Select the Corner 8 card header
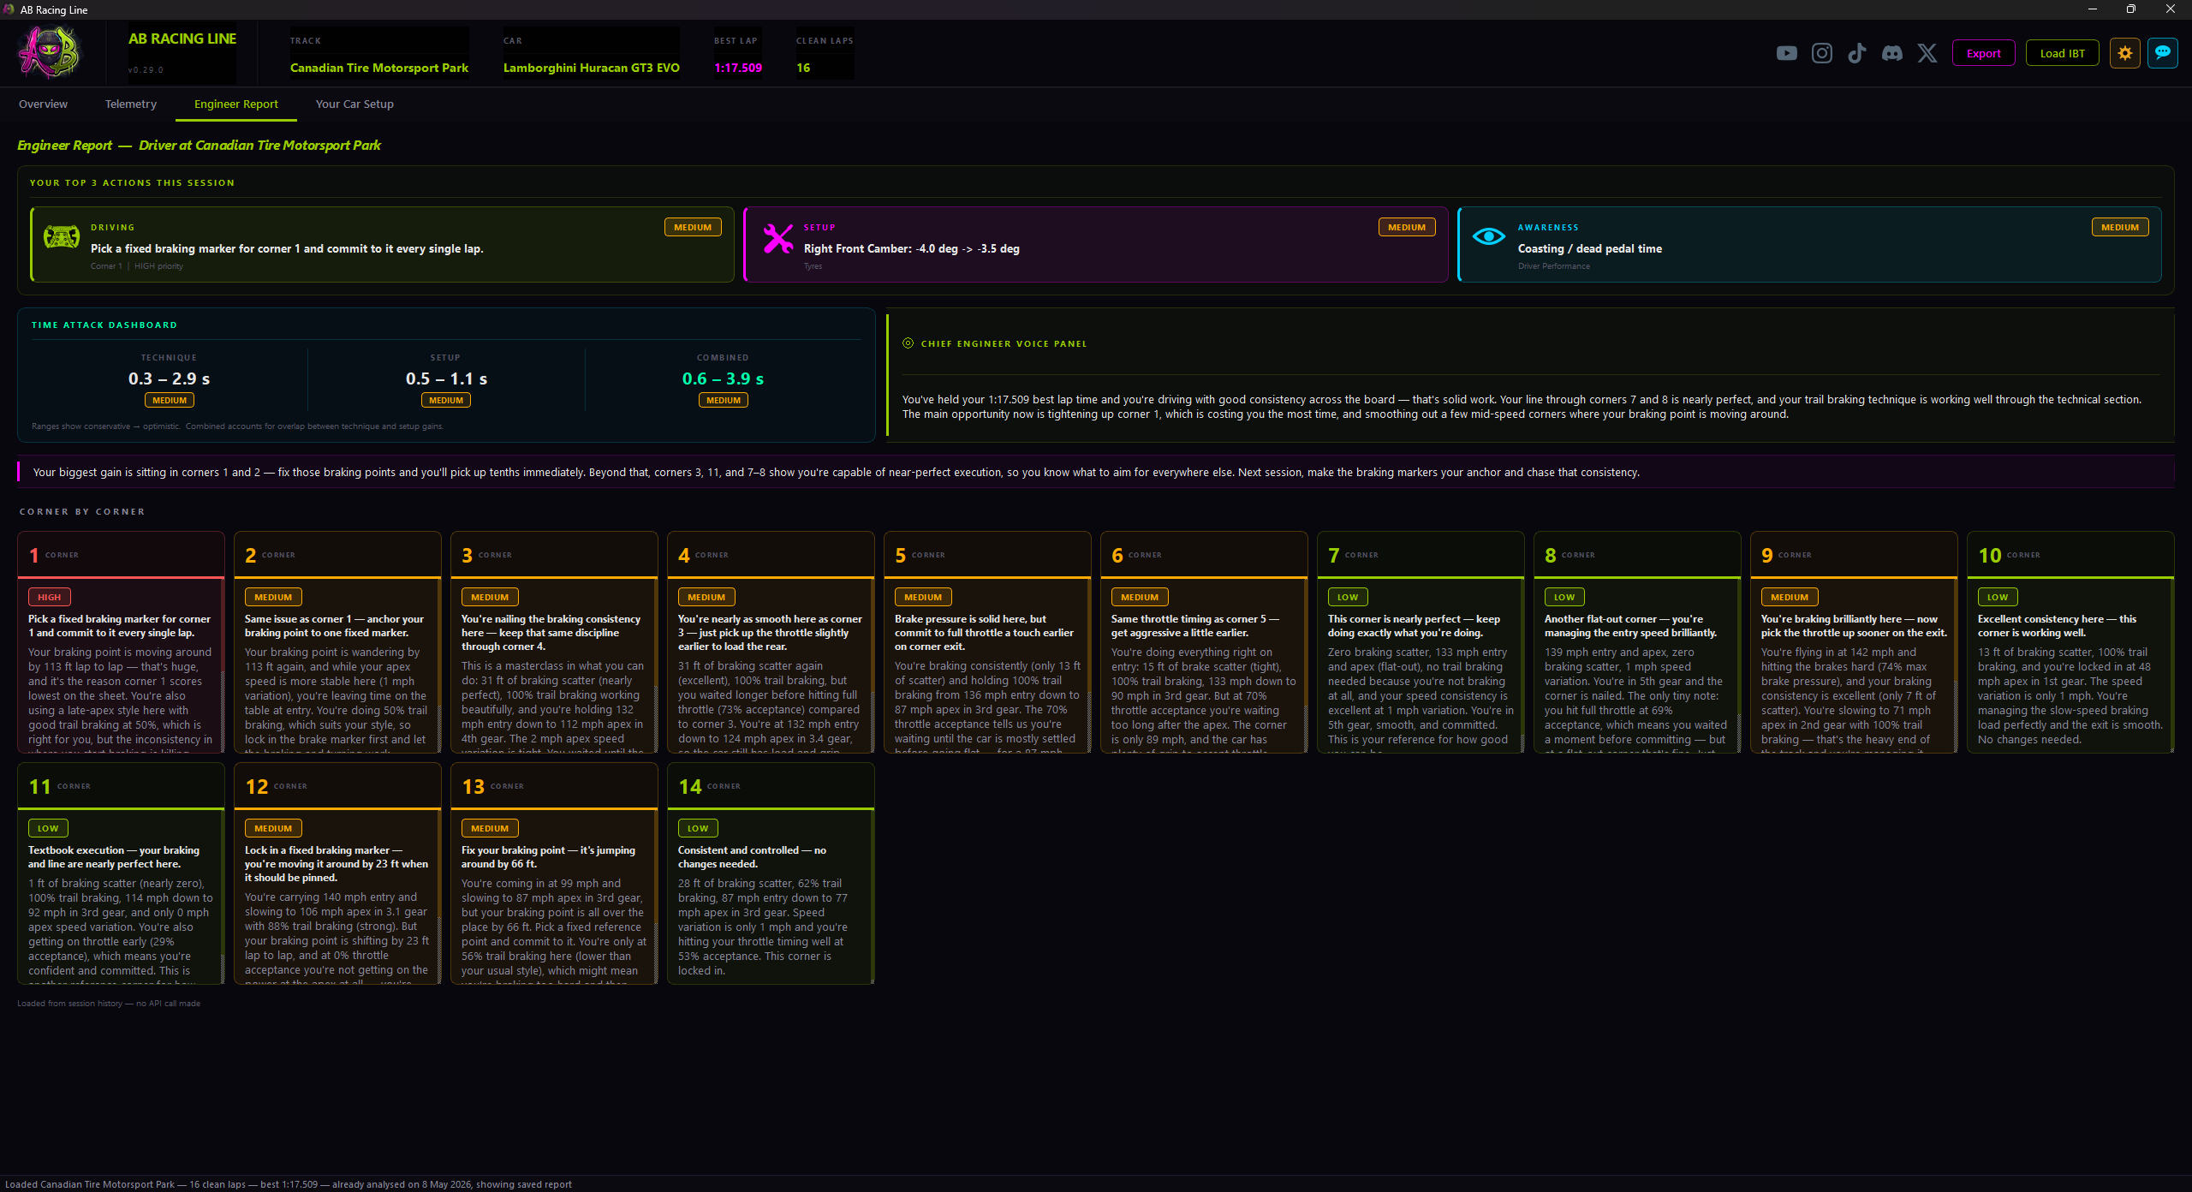The width and height of the screenshot is (2192, 1192). [1637, 555]
